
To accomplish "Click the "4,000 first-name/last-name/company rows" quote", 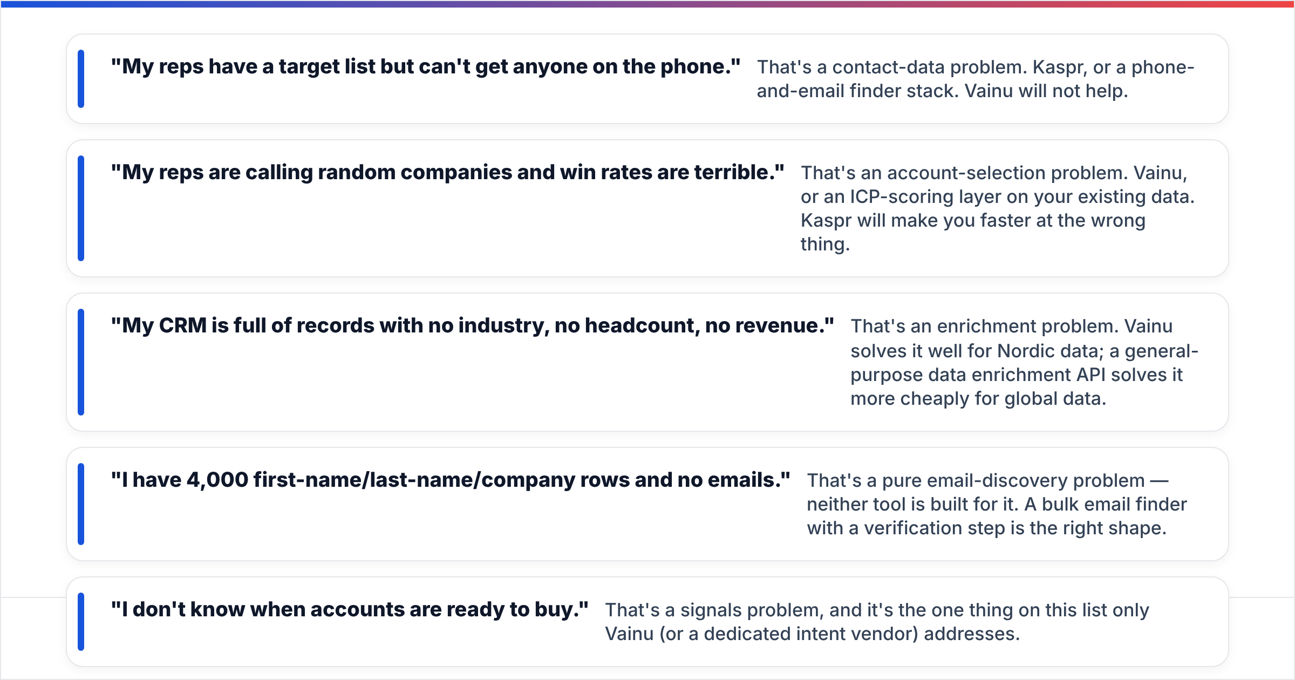I will pos(451,480).
